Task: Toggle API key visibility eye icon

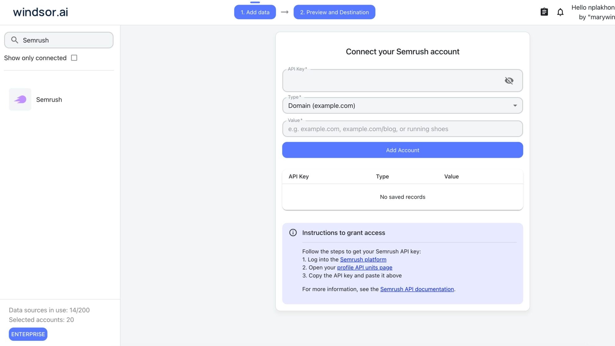Action: click(509, 81)
